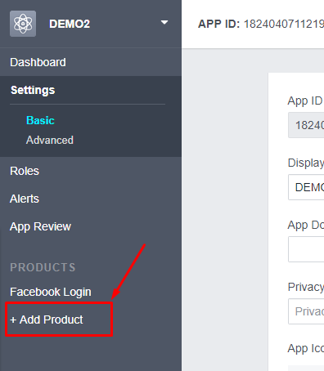Navigate to App Review

(x=40, y=226)
